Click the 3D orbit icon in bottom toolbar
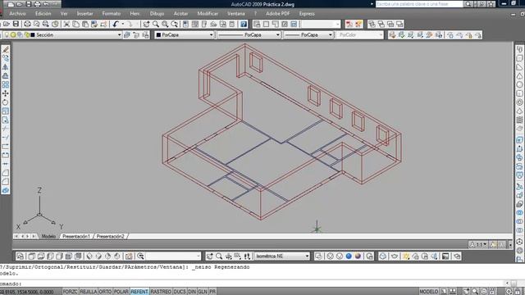This screenshot has width=525, height=295. (228, 256)
